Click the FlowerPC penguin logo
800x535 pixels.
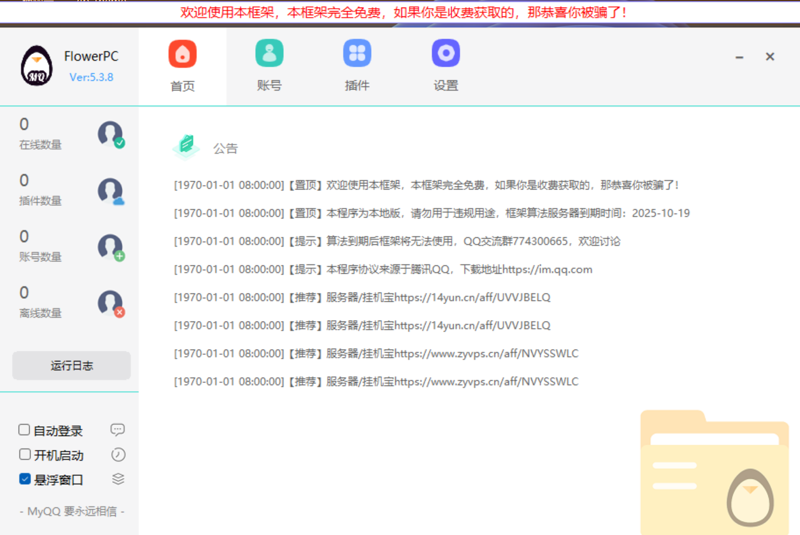point(37,66)
